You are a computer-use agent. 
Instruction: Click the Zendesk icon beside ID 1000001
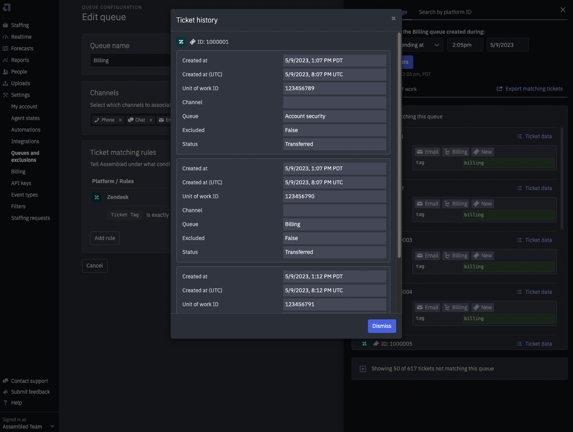(181, 42)
